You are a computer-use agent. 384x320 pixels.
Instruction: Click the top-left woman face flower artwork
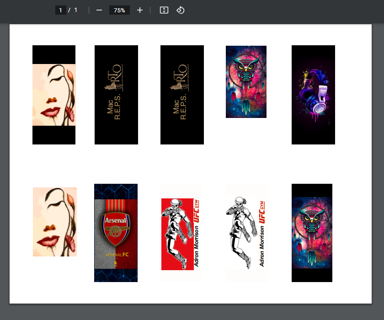pyautogui.click(x=54, y=95)
